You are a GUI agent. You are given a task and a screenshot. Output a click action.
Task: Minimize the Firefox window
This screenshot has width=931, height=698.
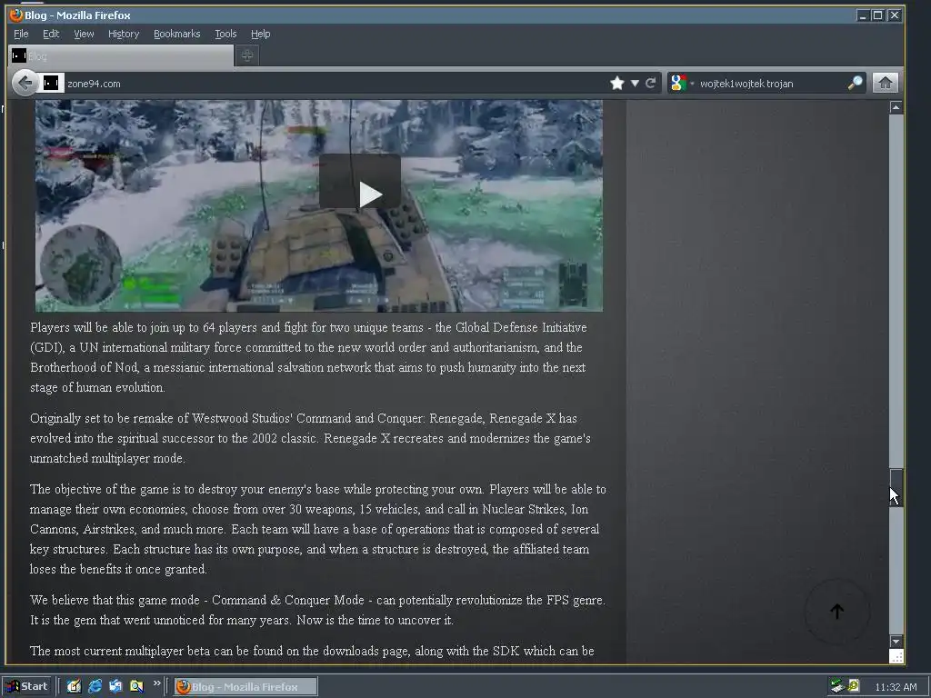863,15
